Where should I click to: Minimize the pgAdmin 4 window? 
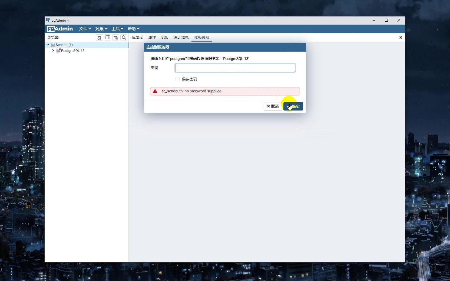click(374, 20)
